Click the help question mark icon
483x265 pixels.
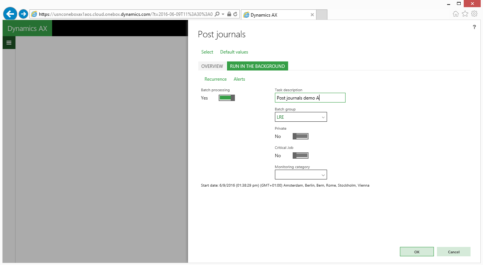(474, 27)
